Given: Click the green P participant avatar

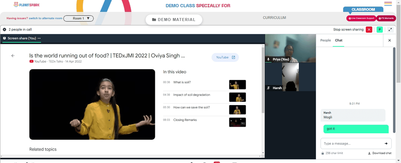Looking at the screenshot, I should (379, 30).
